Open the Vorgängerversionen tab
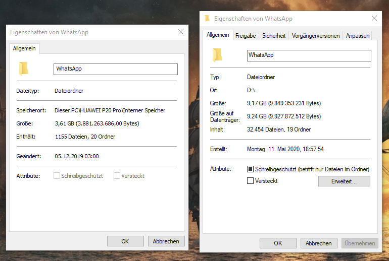This screenshot has height=261, width=389. click(x=316, y=36)
